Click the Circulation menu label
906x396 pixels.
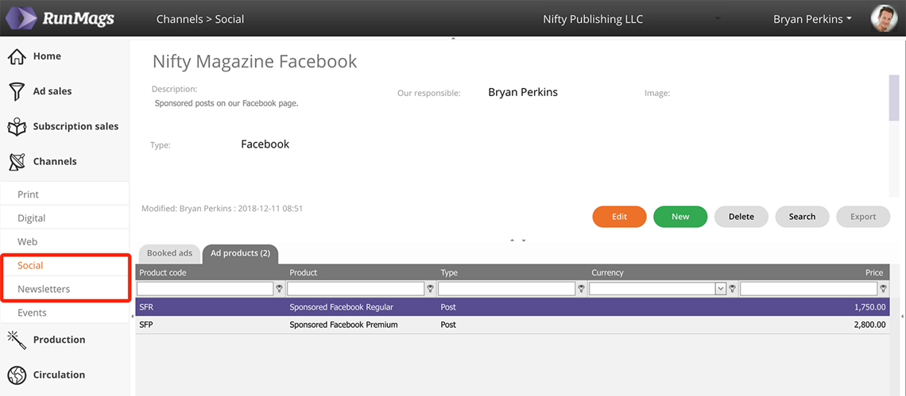[59, 375]
